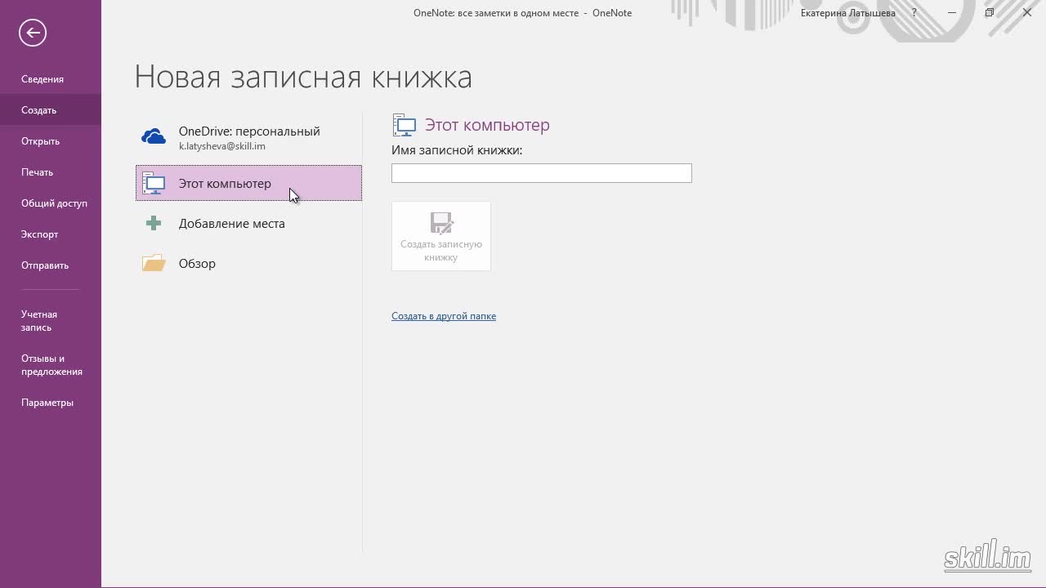Close the OneNote window
Screen dimensions: 1046x588
[1027, 13]
